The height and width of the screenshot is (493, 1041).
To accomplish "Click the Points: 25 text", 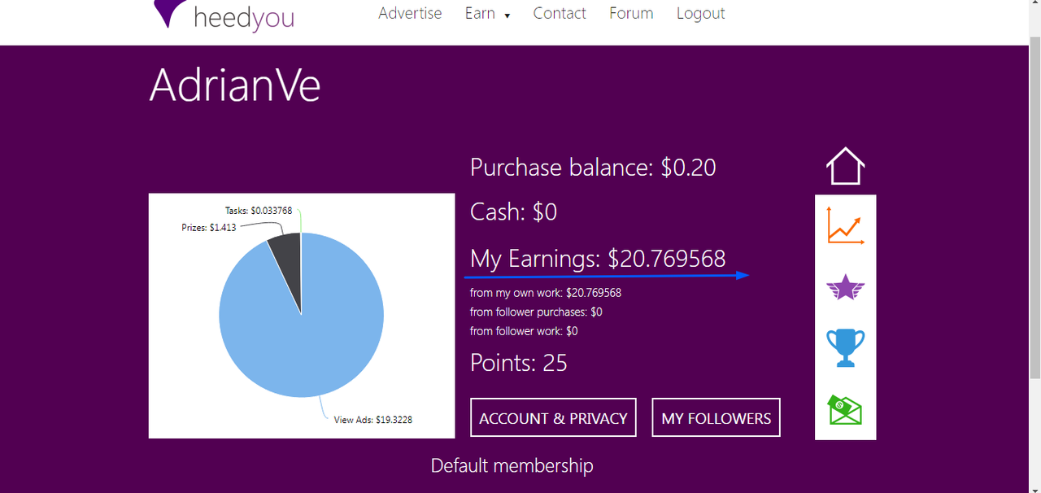I will [x=519, y=363].
